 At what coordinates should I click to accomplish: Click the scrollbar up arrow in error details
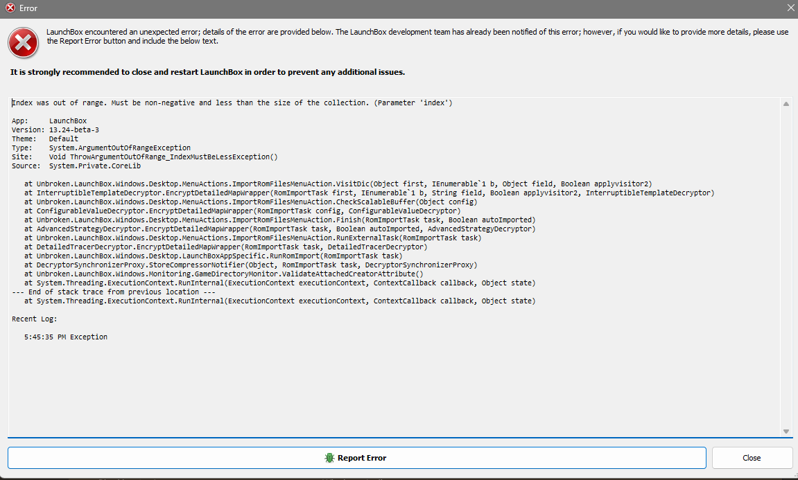(x=786, y=104)
